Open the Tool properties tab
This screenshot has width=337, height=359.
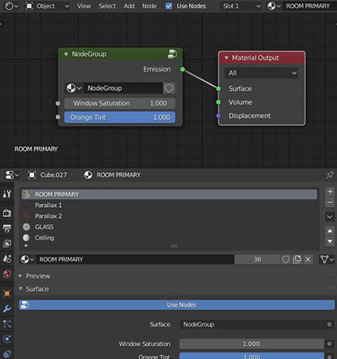click(x=6, y=194)
